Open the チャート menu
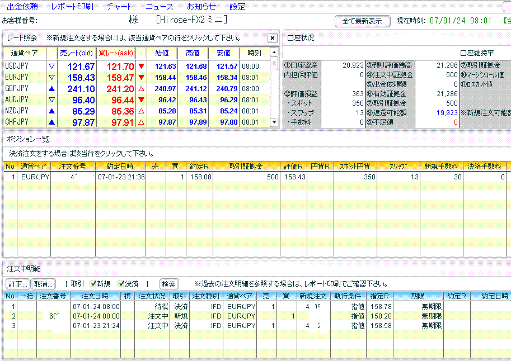Viewport: 511px width, 361px height. (x=119, y=7)
